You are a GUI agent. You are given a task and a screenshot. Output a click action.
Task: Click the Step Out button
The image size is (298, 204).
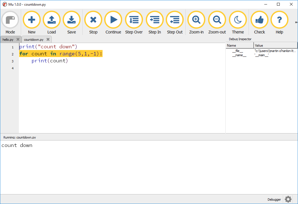click(x=175, y=20)
